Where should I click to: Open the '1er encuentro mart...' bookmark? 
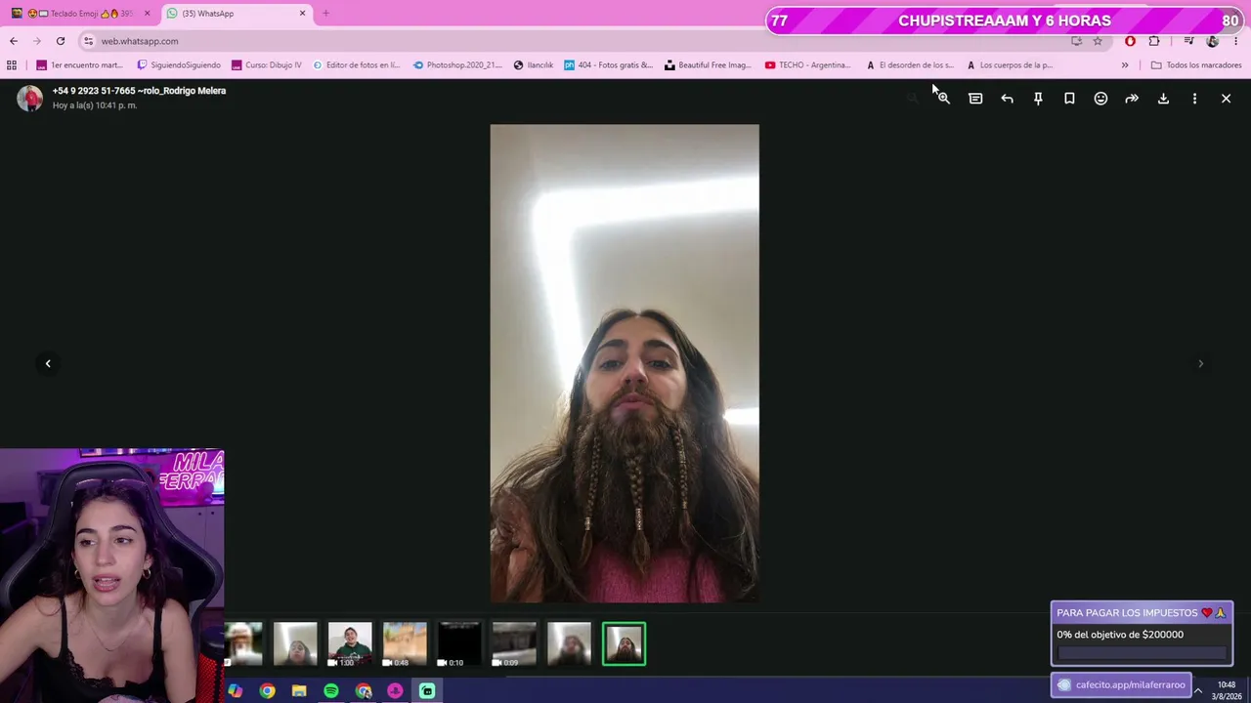coord(79,65)
